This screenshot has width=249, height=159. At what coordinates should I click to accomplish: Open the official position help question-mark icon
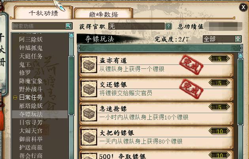point(168,26)
